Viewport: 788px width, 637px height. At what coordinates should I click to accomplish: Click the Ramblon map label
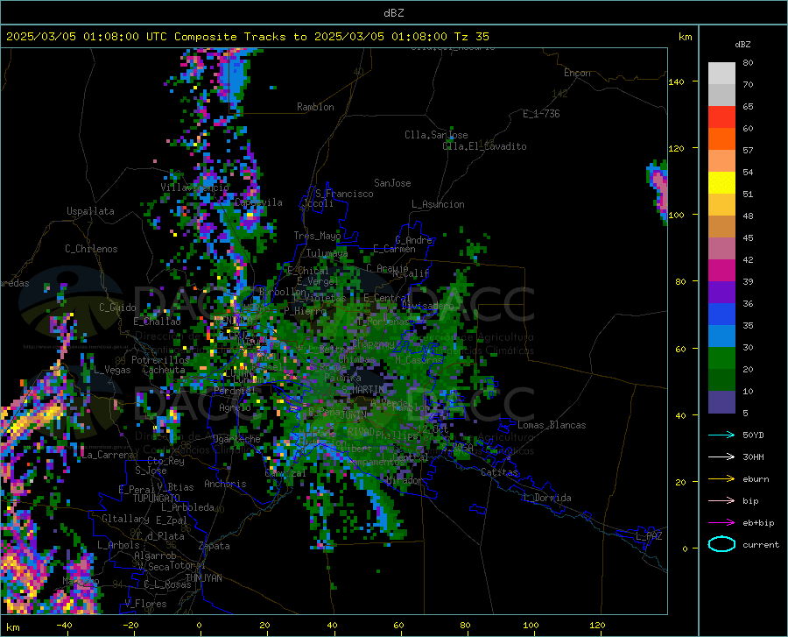(x=315, y=107)
